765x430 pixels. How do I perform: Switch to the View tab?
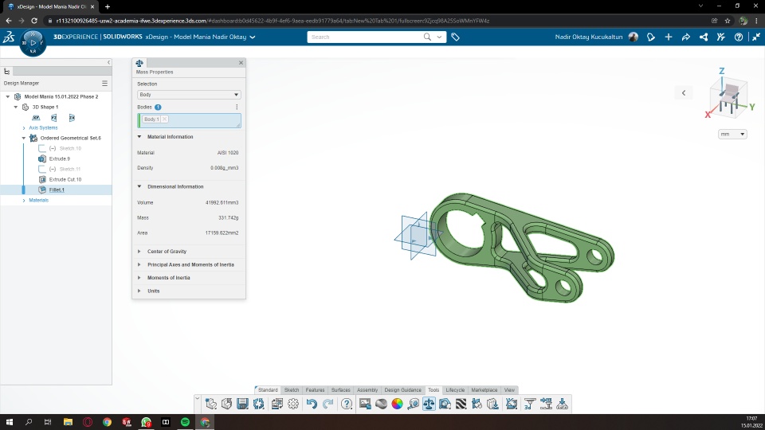pos(509,390)
